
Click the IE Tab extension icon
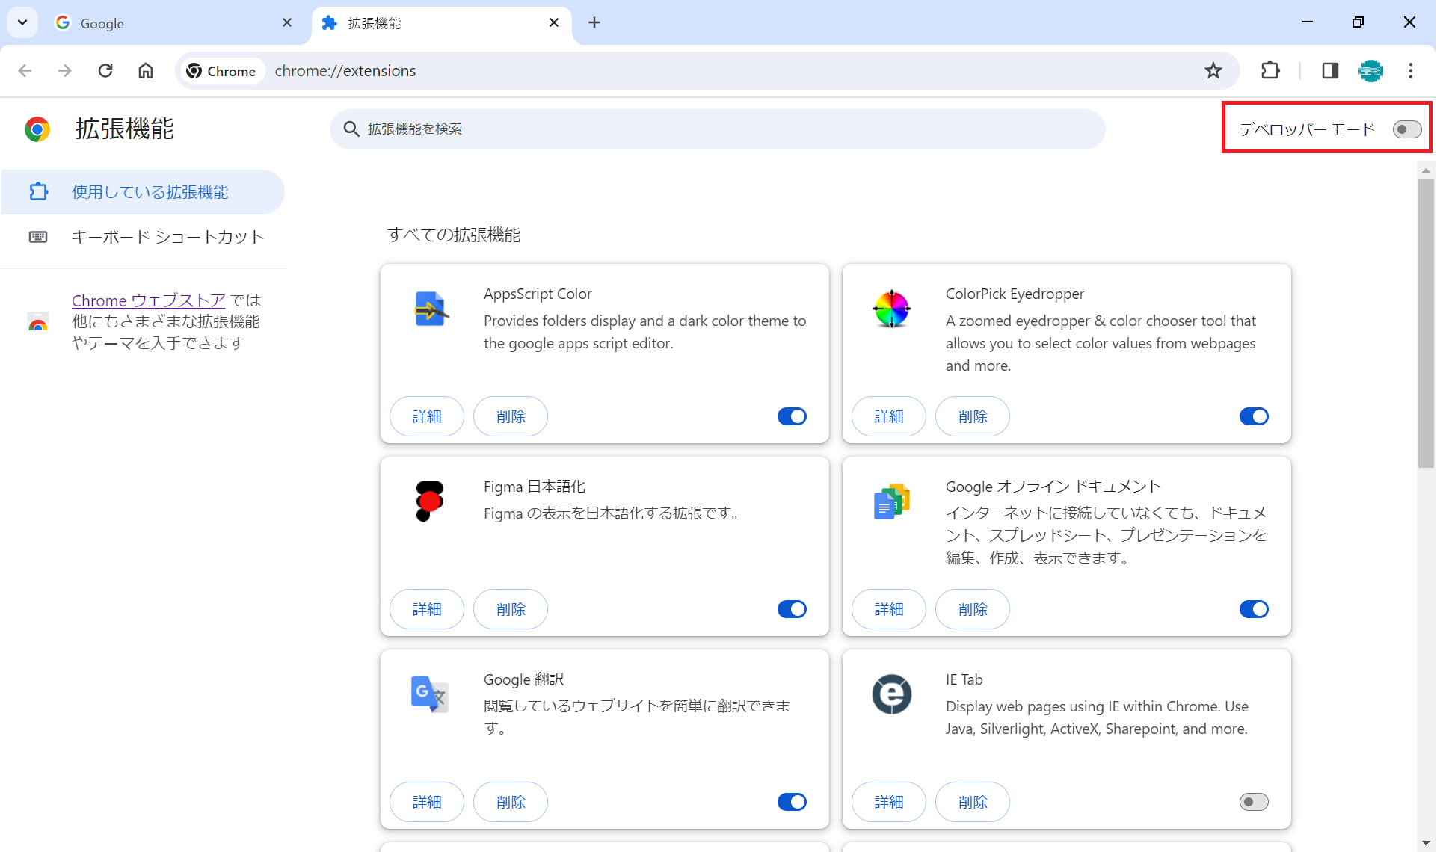pyautogui.click(x=891, y=694)
